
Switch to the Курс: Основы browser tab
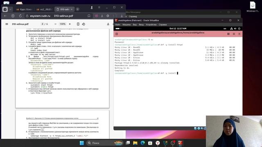tap(24, 9)
